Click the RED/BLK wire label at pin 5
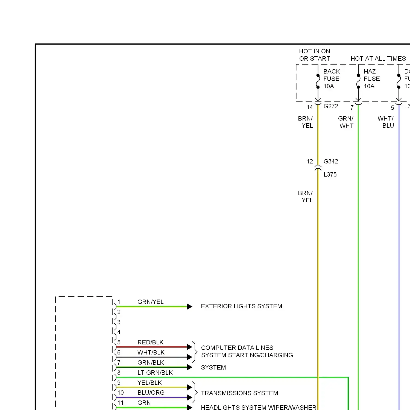 tap(150, 342)
